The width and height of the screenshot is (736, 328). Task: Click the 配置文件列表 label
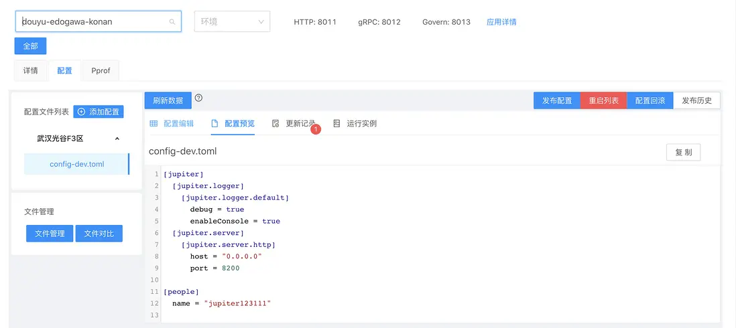(x=46, y=112)
